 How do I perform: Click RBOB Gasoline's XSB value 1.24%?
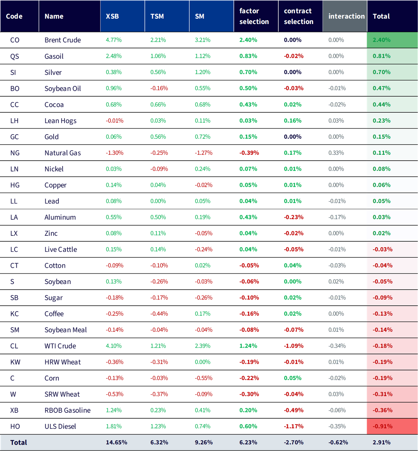114,410
